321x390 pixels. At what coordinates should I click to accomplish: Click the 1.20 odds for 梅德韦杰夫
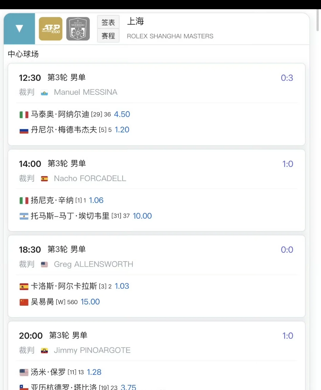tap(122, 130)
